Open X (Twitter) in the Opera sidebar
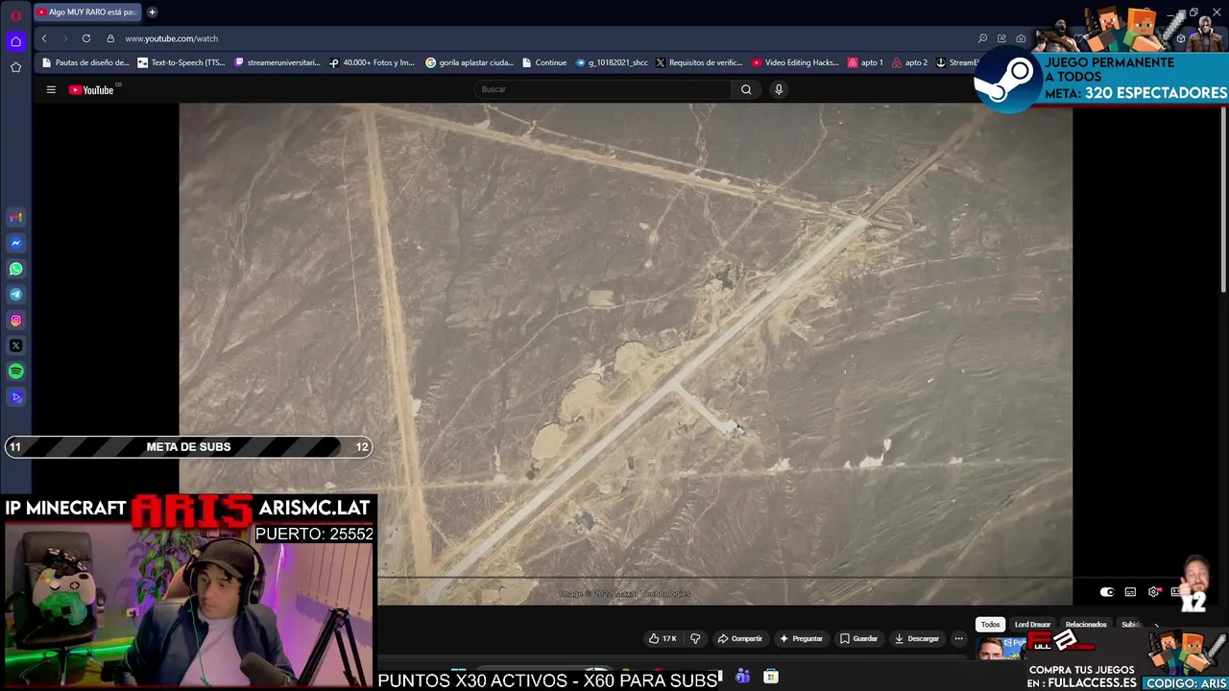 tap(15, 345)
